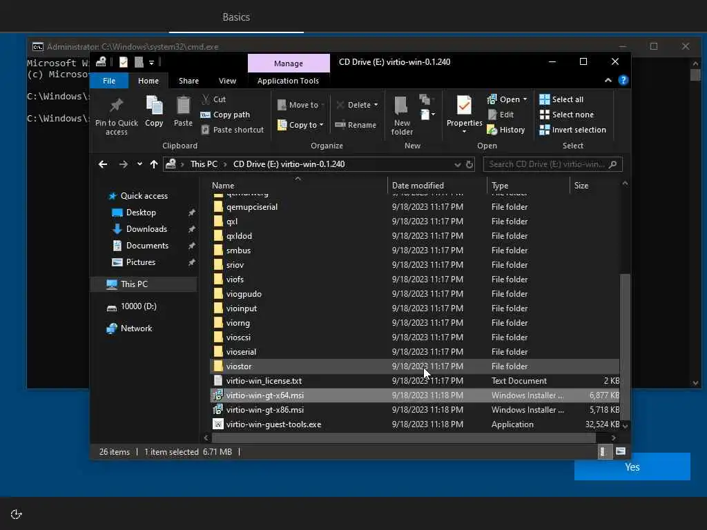Sort by the Type column header
The width and height of the screenshot is (707, 530).
pyautogui.click(x=527, y=185)
